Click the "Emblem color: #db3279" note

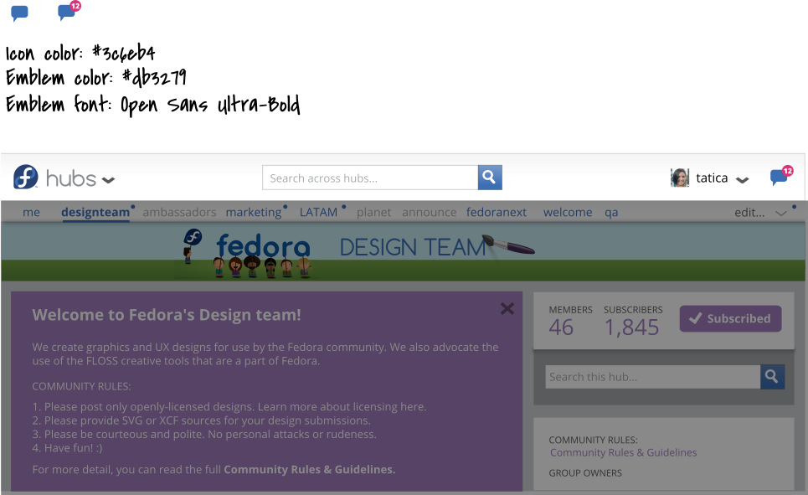click(x=95, y=78)
